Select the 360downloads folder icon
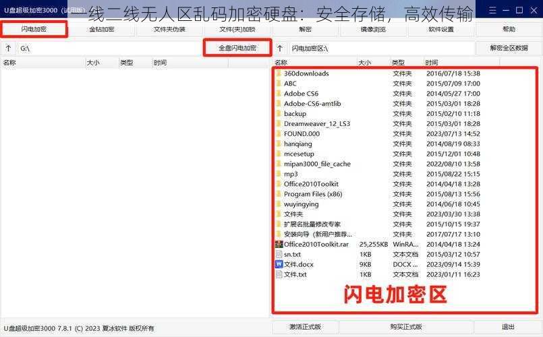This screenshot has width=543, height=337. tap(279, 73)
